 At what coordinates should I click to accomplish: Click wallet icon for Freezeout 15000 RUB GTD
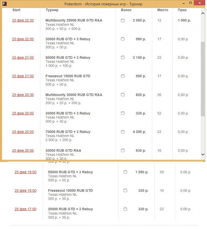coord(123,76)
